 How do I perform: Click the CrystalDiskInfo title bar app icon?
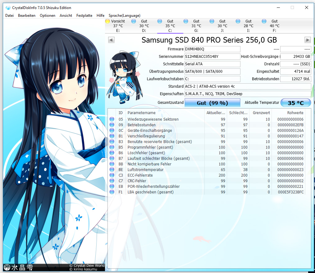click(x=8, y=8)
